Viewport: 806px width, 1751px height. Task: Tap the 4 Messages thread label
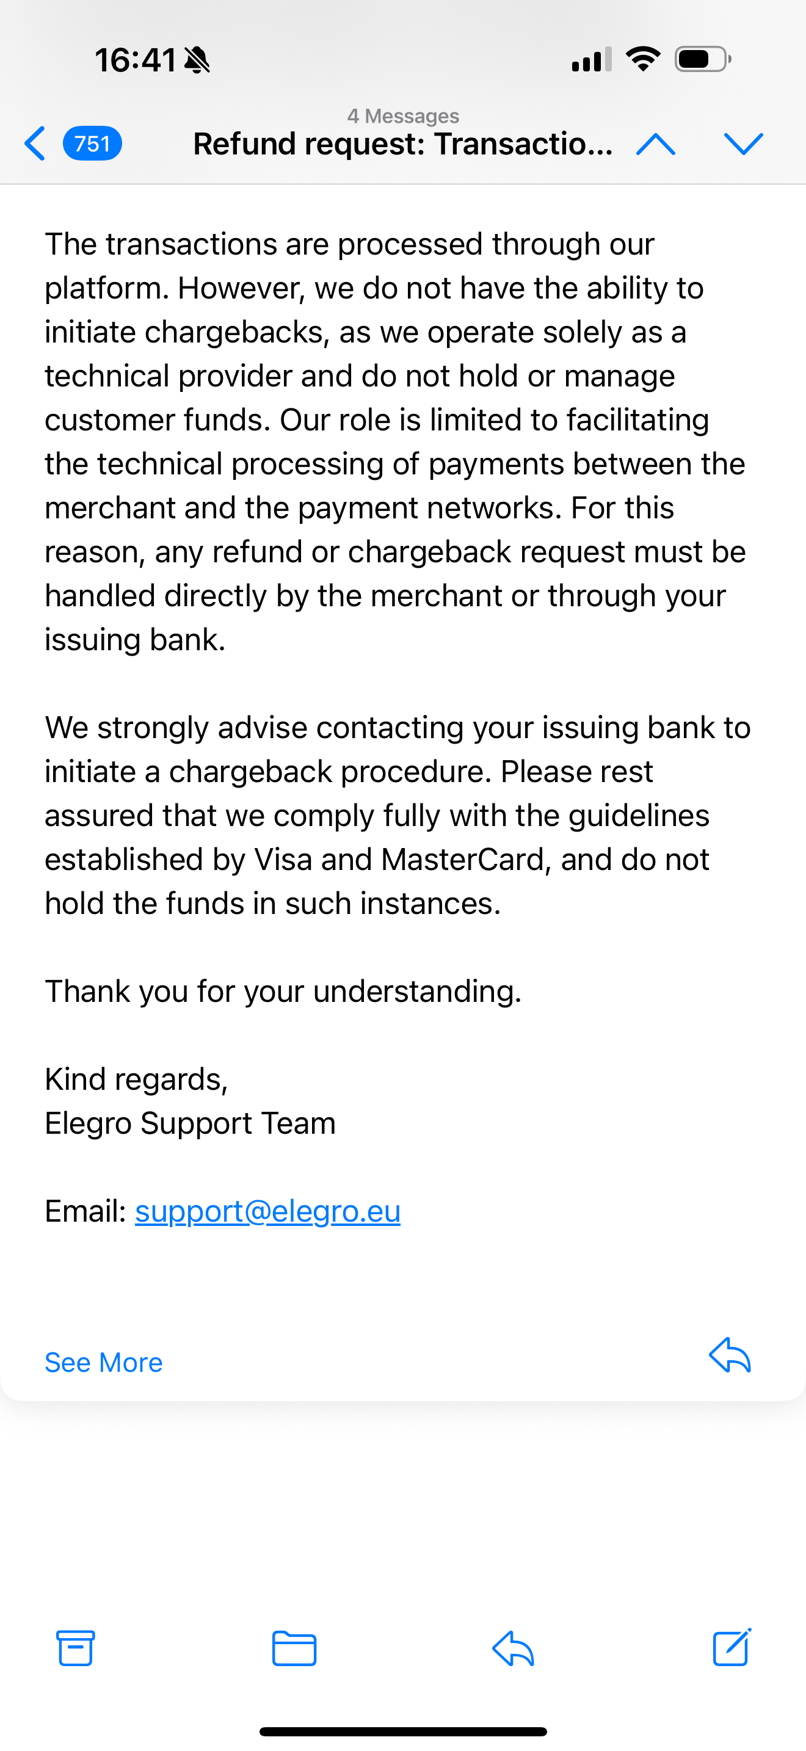click(403, 115)
